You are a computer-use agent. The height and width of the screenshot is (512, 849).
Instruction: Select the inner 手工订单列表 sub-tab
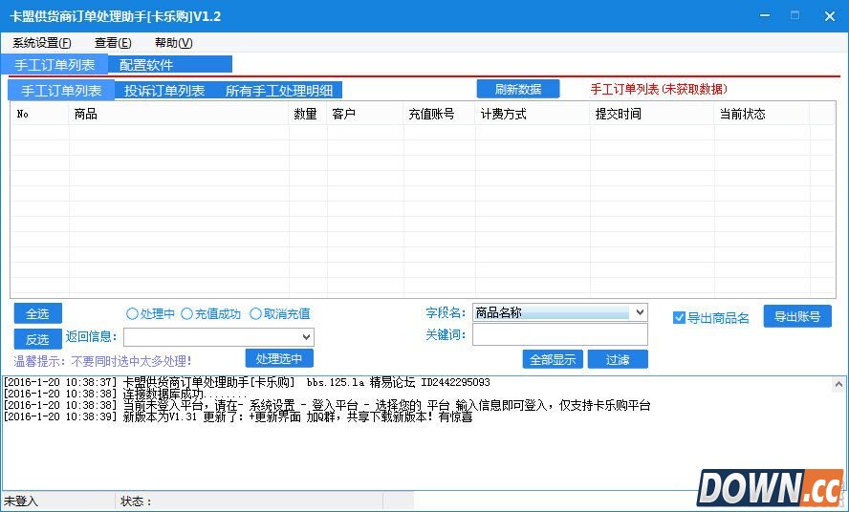coord(61,91)
